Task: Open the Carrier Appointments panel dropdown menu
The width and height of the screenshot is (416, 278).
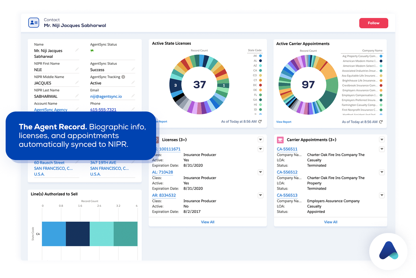Action: point(382,140)
